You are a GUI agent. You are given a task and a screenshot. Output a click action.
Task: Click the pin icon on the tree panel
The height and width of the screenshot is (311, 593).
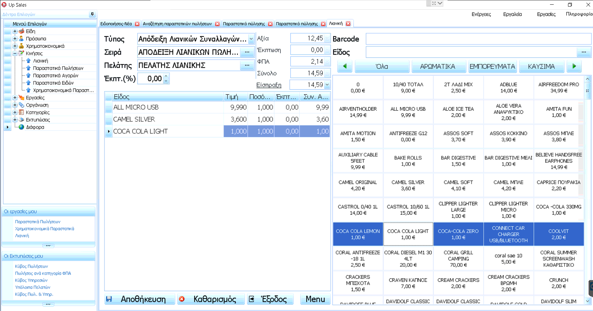point(92,14)
